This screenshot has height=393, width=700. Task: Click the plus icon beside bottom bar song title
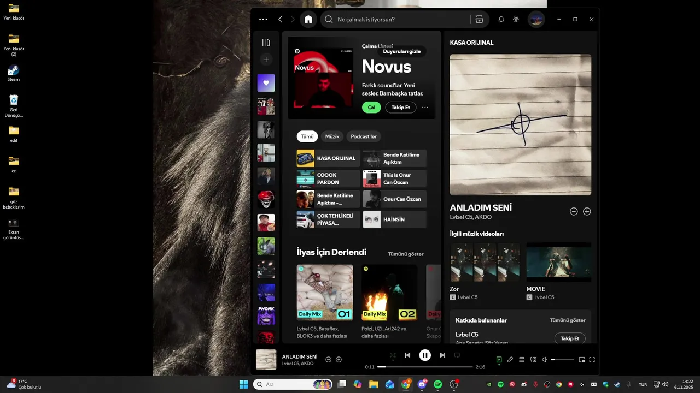coord(339,360)
